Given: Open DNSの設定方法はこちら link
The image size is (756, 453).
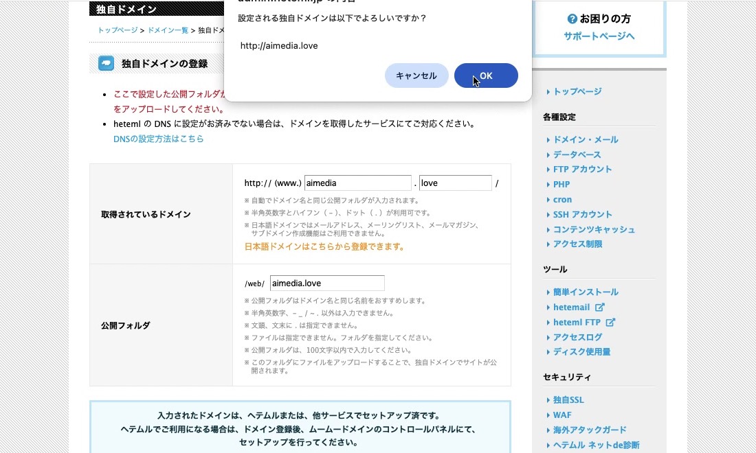Looking at the screenshot, I should point(159,139).
